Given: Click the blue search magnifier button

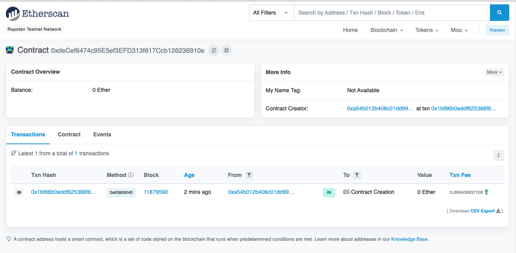Looking at the screenshot, I should 499,13.
